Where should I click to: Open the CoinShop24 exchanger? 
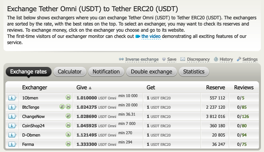pos(33,126)
